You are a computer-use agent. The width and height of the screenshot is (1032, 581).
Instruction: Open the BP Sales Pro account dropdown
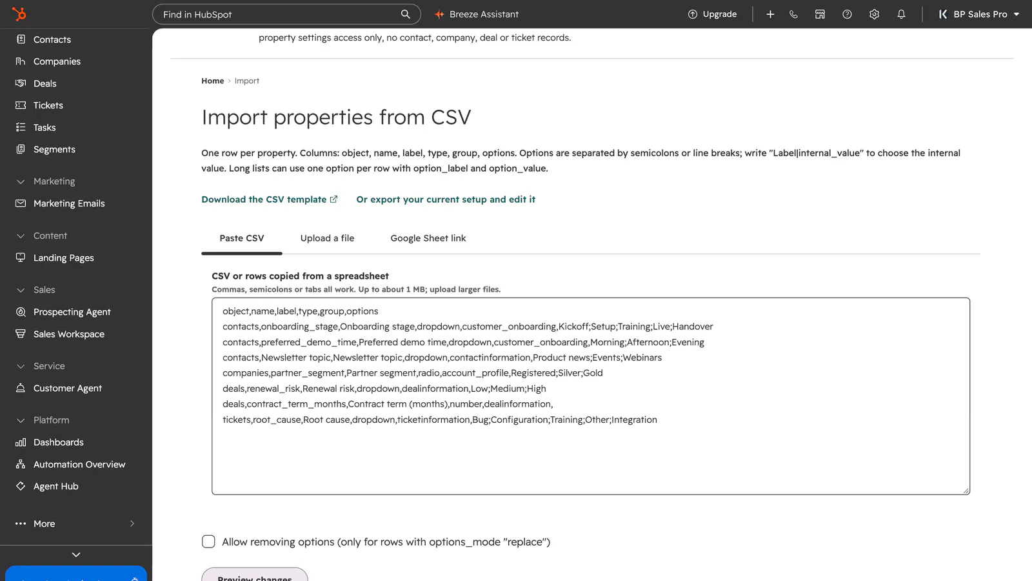978,14
